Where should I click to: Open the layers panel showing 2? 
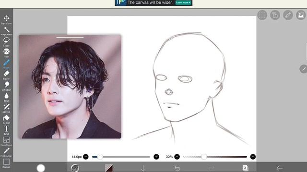pos(245,168)
